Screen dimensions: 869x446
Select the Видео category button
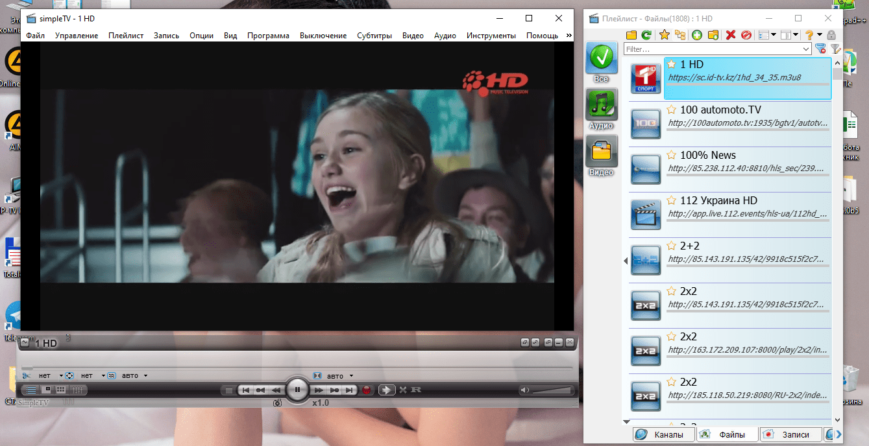pyautogui.click(x=602, y=156)
